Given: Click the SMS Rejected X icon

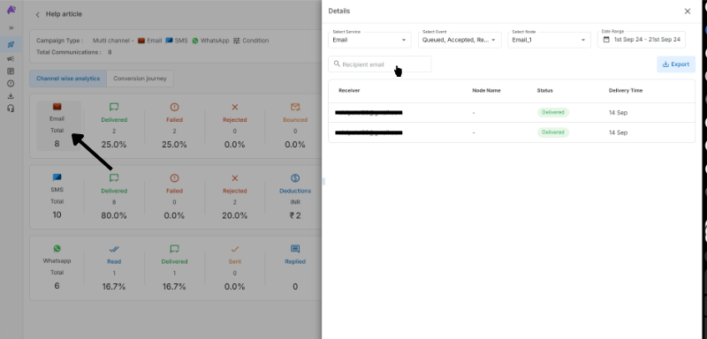Looking at the screenshot, I should pyautogui.click(x=235, y=177).
